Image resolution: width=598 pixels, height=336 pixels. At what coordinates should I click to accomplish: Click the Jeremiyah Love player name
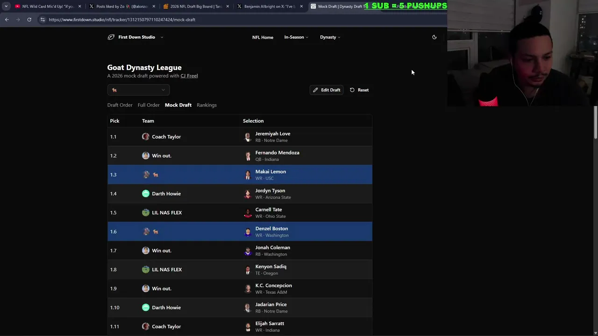(x=273, y=133)
